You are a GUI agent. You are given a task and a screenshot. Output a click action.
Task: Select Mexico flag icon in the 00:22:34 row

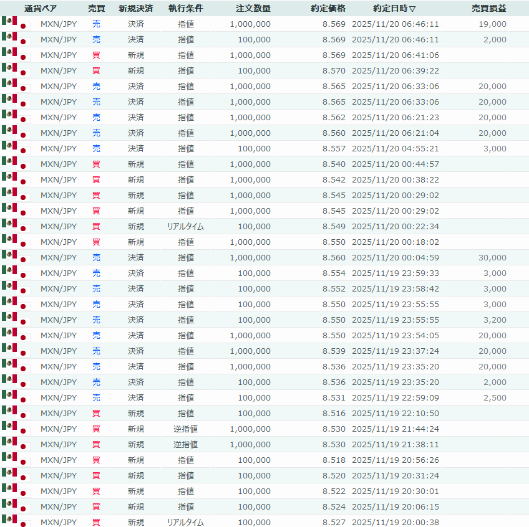click(x=9, y=224)
